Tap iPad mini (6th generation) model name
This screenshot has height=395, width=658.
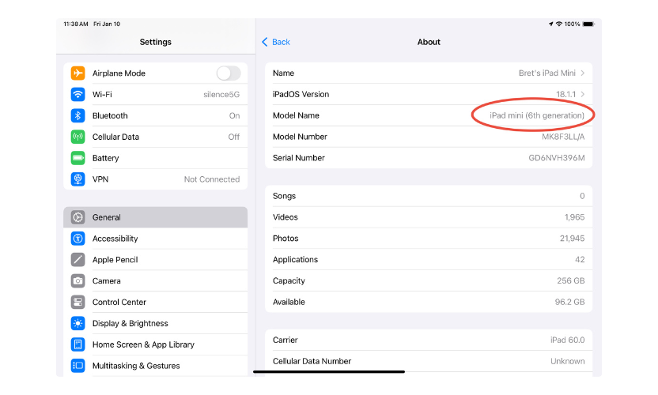pos(537,115)
